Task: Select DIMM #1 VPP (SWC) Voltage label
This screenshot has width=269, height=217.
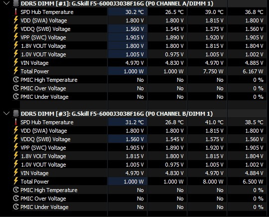Action: [43, 37]
